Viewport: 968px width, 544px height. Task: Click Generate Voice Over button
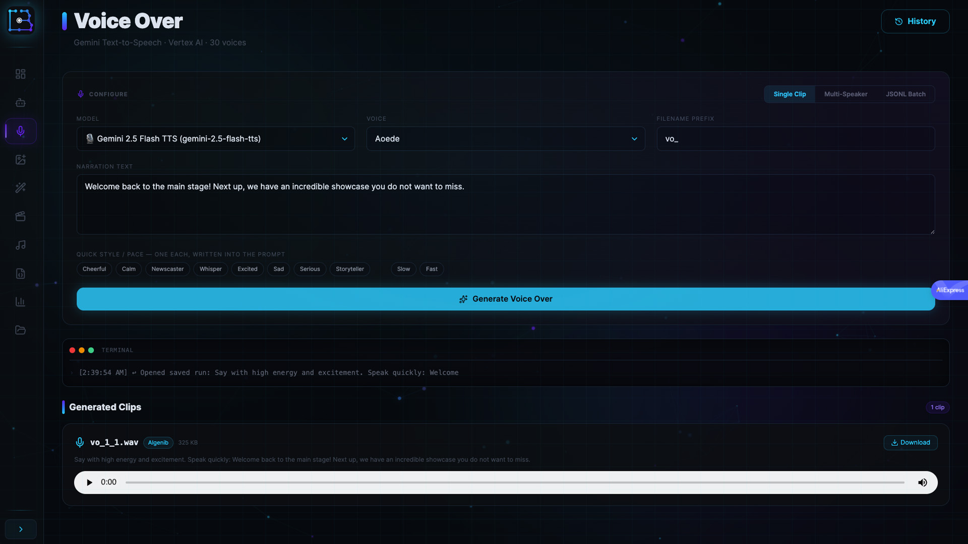pyautogui.click(x=506, y=299)
